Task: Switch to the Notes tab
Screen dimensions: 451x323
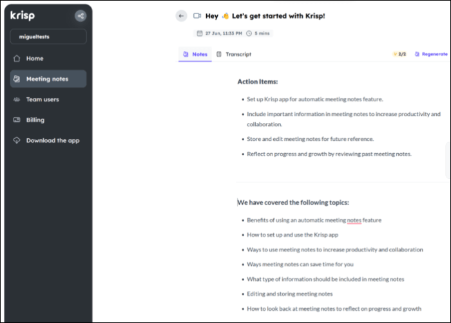Action: point(195,55)
